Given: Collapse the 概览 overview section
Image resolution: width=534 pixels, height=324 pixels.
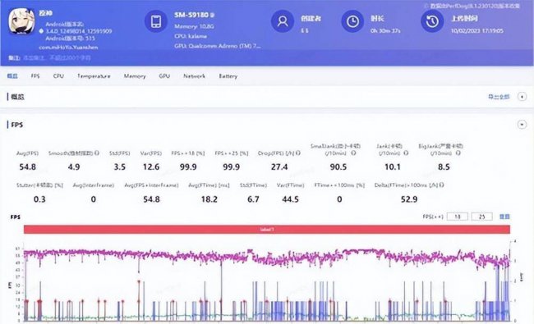Looking at the screenshot, I should tap(522, 97).
